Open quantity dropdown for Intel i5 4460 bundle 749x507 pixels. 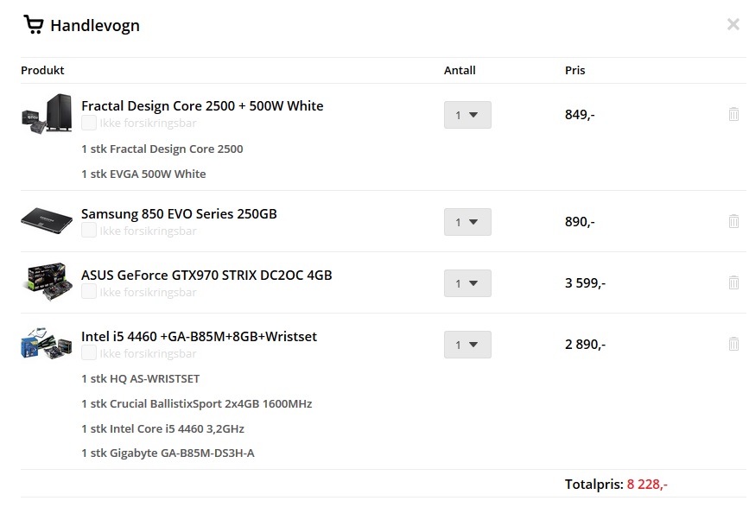[x=467, y=345]
